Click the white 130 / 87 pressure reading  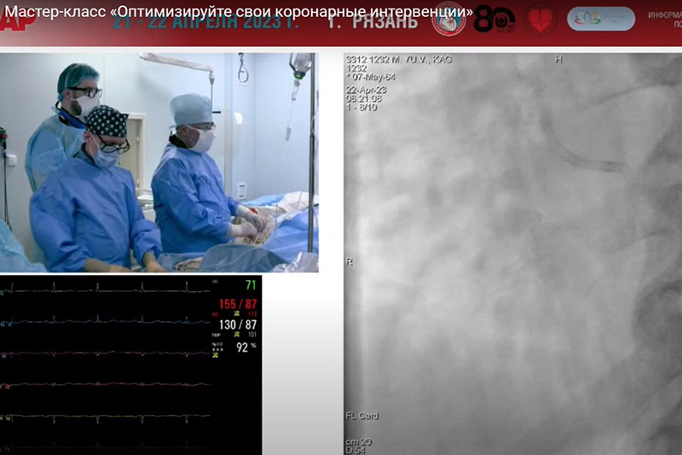238,325
